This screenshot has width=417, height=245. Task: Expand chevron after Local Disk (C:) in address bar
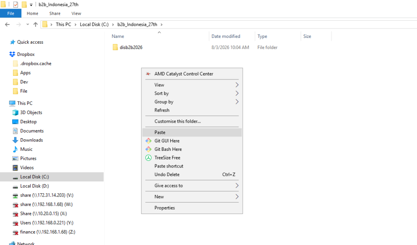113,24
